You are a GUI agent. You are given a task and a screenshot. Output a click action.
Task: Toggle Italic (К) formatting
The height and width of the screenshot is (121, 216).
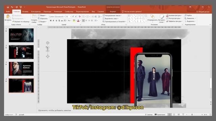[53, 21]
